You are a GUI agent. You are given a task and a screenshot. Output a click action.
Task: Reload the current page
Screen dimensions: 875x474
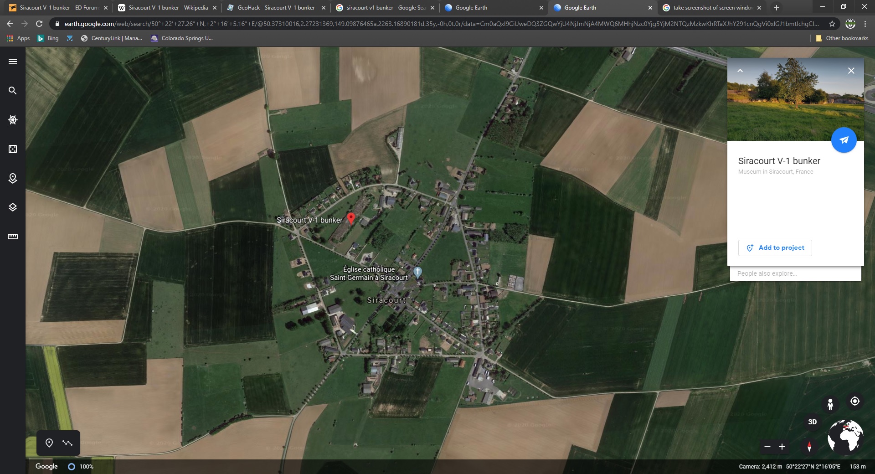[x=39, y=24]
